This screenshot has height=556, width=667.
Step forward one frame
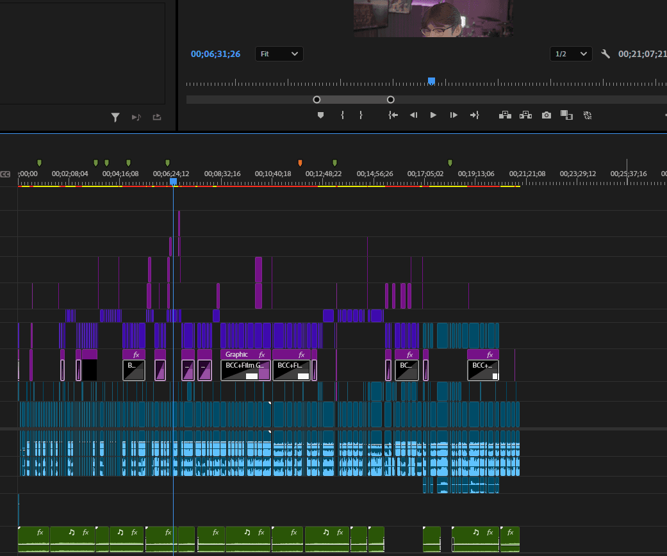click(x=454, y=115)
